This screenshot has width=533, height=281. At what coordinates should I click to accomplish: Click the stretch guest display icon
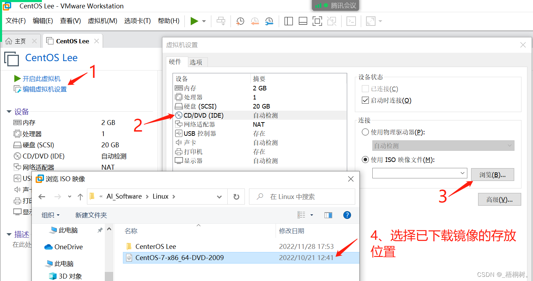point(371,21)
